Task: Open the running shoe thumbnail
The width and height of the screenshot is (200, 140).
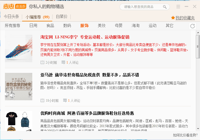Action: tap(19, 48)
